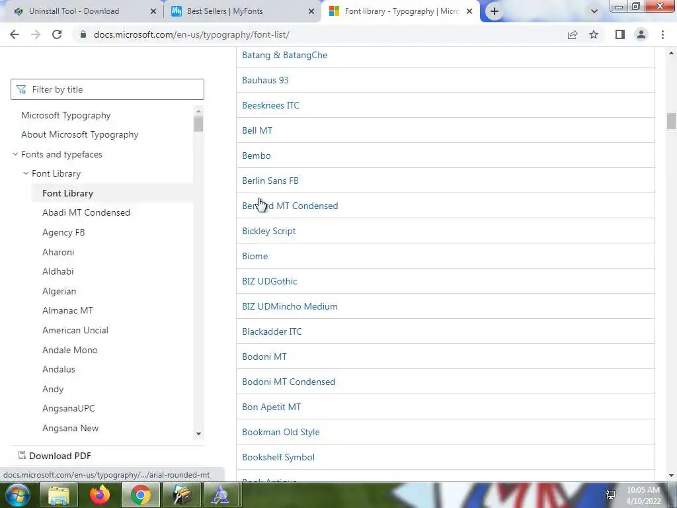Open the Windows Start menu
Viewport: 677px width, 508px height.
(17, 495)
